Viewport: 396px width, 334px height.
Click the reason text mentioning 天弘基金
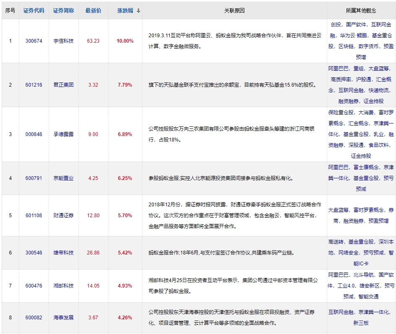(233, 85)
